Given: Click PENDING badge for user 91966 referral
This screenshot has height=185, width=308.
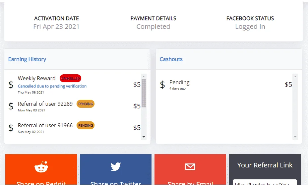Looking at the screenshot, I should [x=86, y=126].
